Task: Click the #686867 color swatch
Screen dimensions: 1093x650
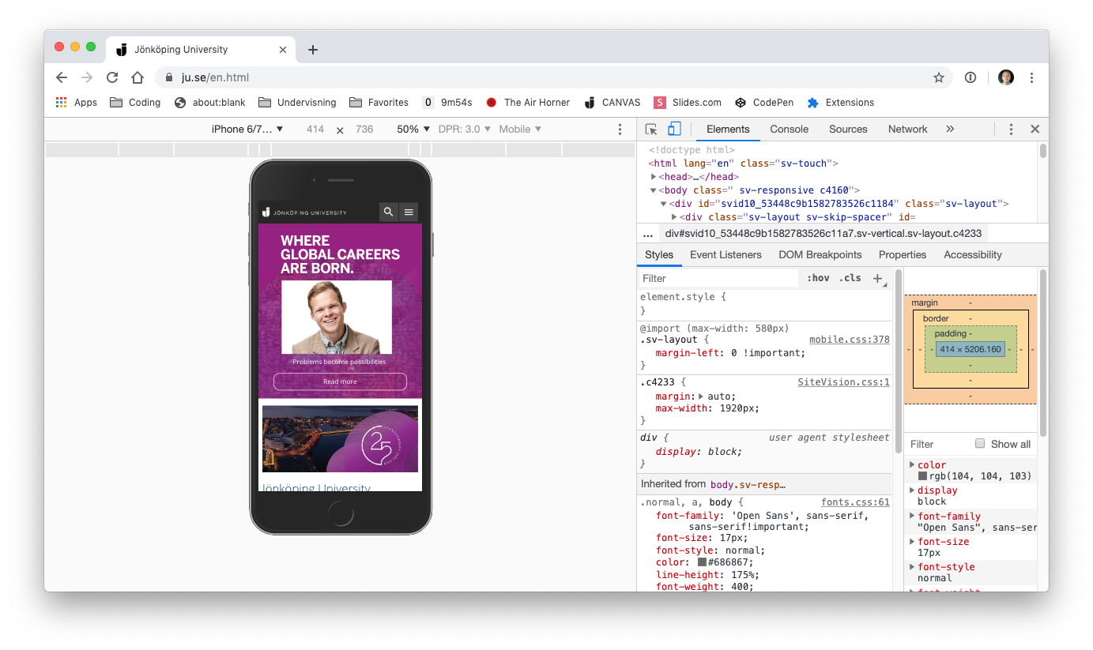Action: tap(702, 563)
